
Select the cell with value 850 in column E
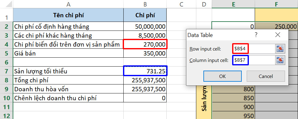(233, 98)
